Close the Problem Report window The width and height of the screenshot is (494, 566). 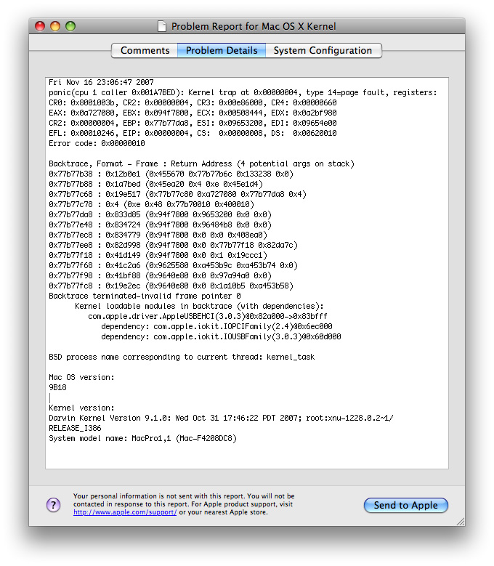[x=40, y=26]
